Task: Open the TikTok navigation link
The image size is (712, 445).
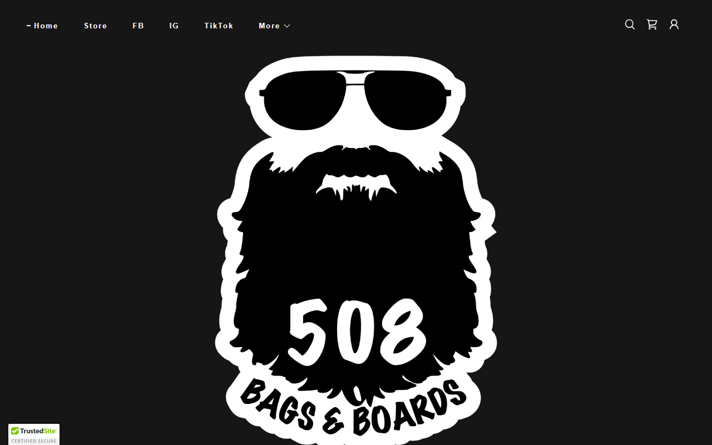Action: click(x=219, y=26)
